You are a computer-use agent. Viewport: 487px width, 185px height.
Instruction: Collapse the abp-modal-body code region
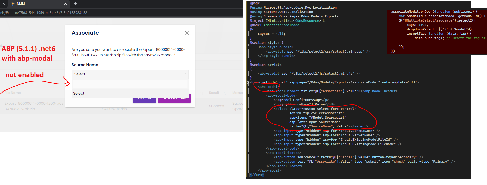click(248, 96)
